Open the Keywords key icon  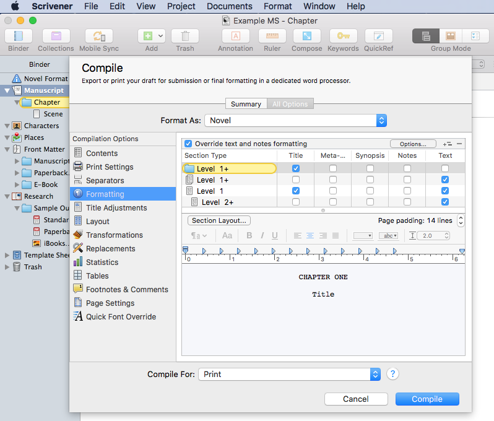[344, 36]
